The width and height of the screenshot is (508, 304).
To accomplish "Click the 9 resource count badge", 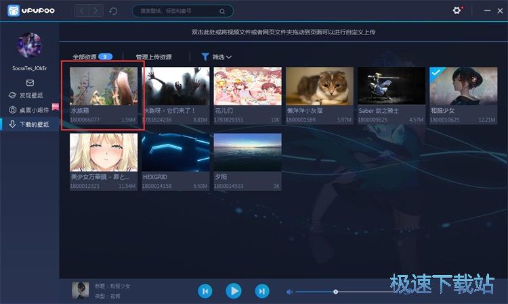I will (105, 57).
